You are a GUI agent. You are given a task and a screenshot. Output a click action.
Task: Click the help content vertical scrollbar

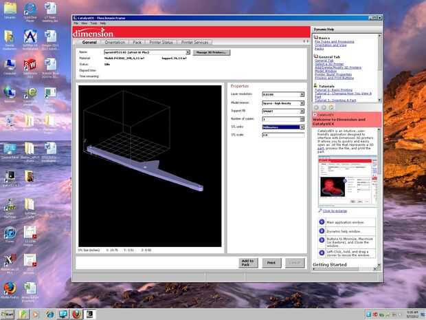click(379, 198)
